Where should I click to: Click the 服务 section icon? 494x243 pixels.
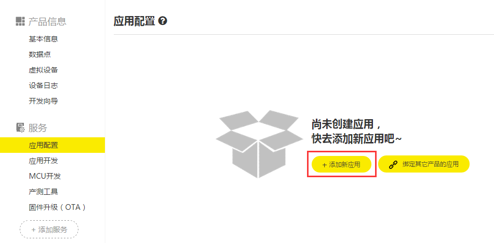click(x=20, y=127)
